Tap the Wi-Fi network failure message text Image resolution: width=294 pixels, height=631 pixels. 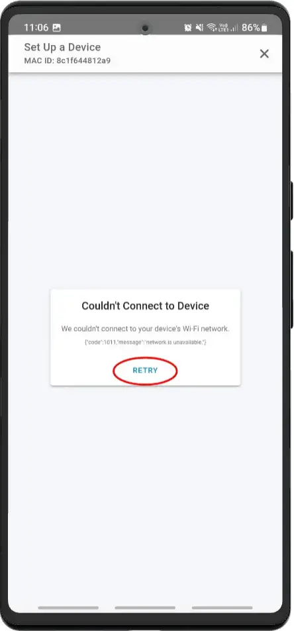click(x=145, y=329)
